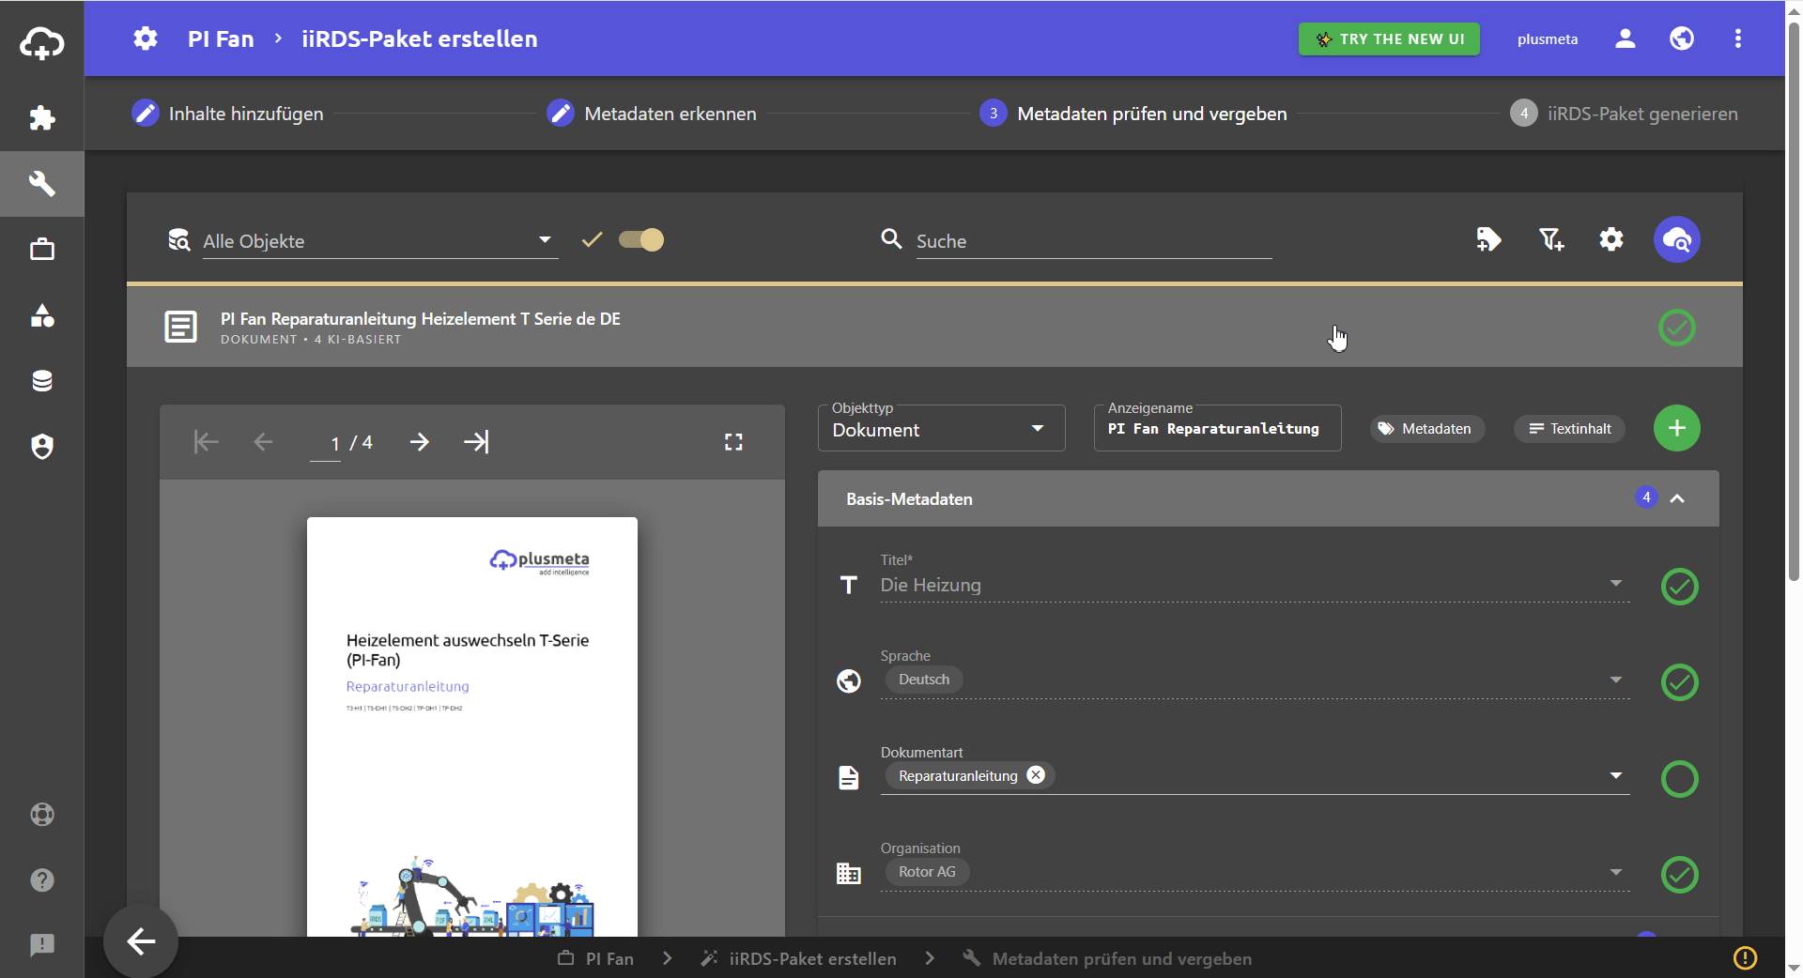Viewport: 1803px width, 978px height.
Task: Collapse the Basis-Metadaten section
Action: (1677, 499)
